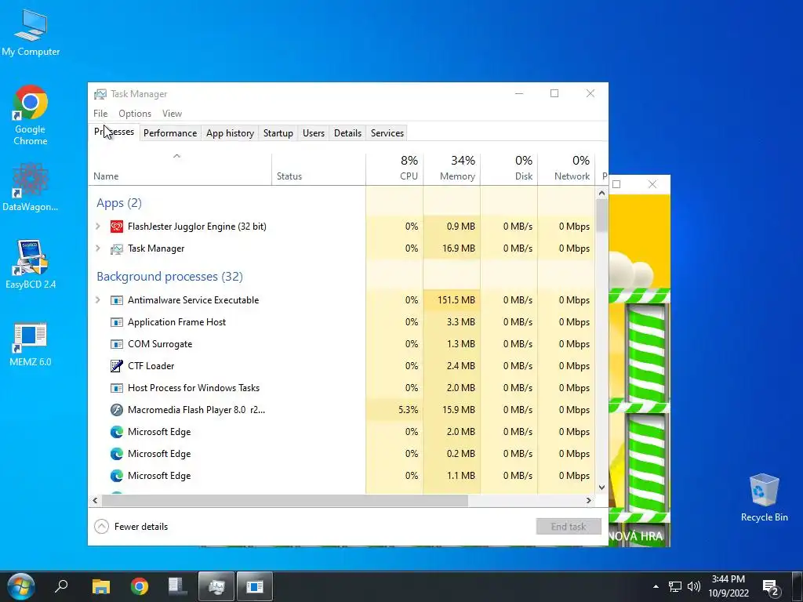Click the End task button
Image resolution: width=803 pixels, height=602 pixels.
[x=569, y=527]
